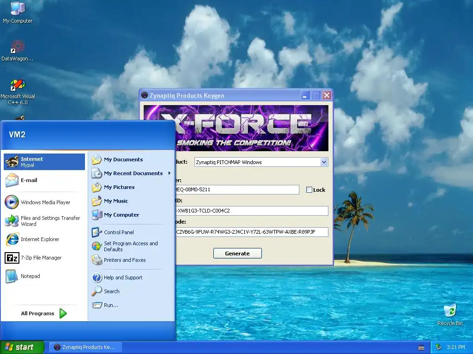
Task: Launch Mypal Internet browser from Start menu
Action: coord(44,162)
